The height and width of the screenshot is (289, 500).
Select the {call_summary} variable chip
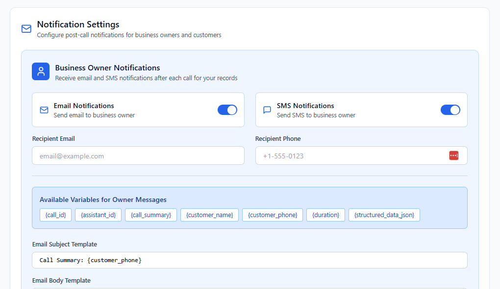pos(150,215)
